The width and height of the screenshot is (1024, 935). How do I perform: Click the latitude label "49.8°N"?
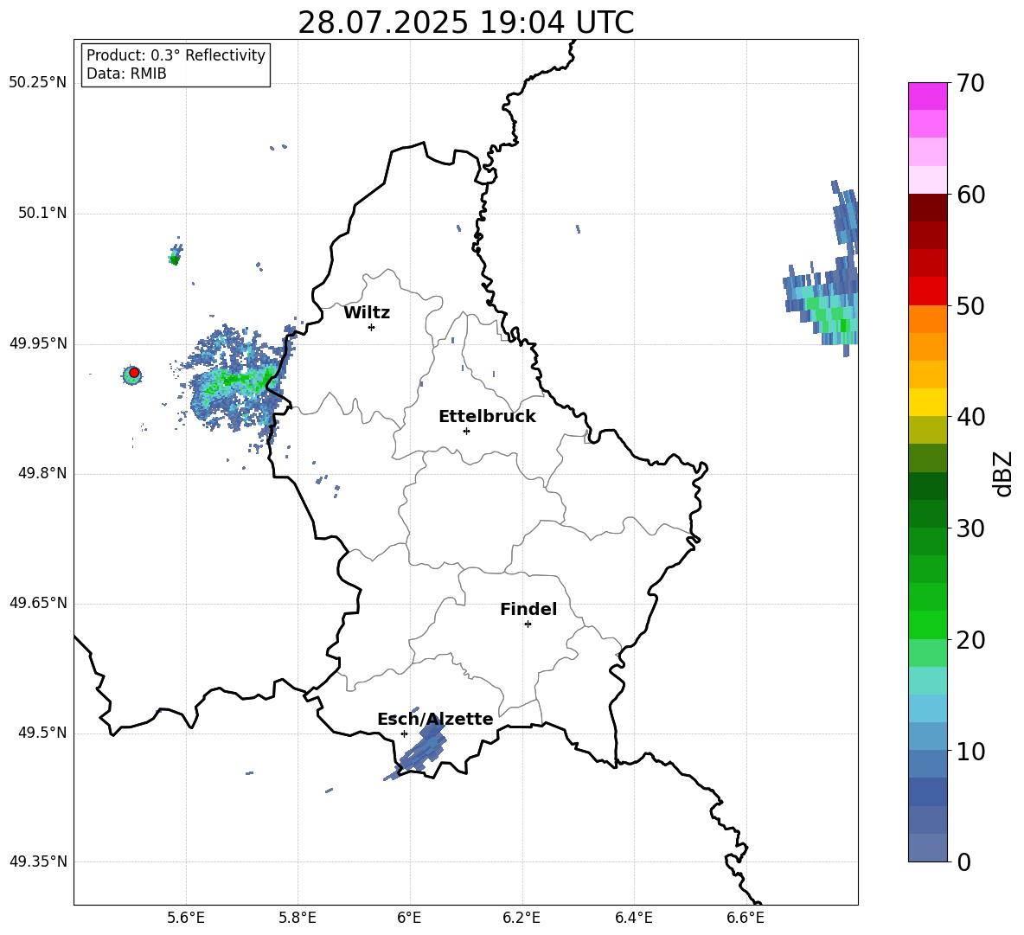coord(42,473)
